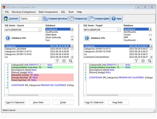Open the SQL menu
Image resolution: width=157 pixels, height=119 pixels.
(x=63, y=12)
